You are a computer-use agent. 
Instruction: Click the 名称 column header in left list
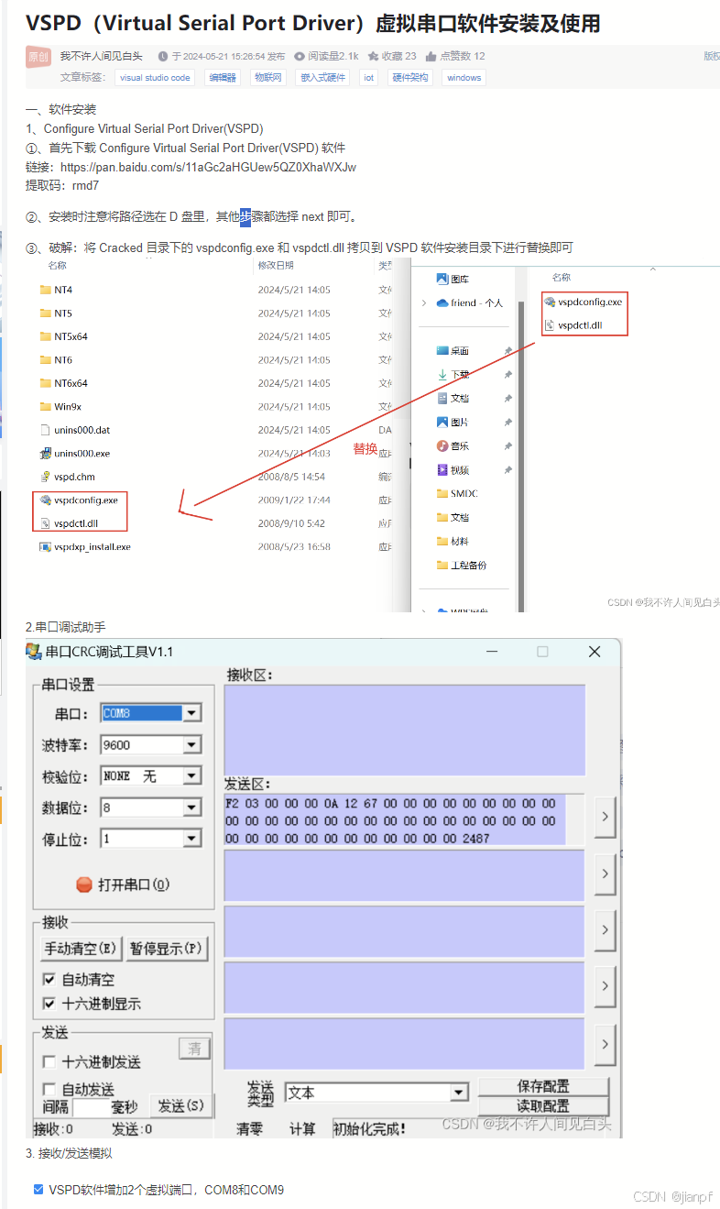[x=58, y=265]
